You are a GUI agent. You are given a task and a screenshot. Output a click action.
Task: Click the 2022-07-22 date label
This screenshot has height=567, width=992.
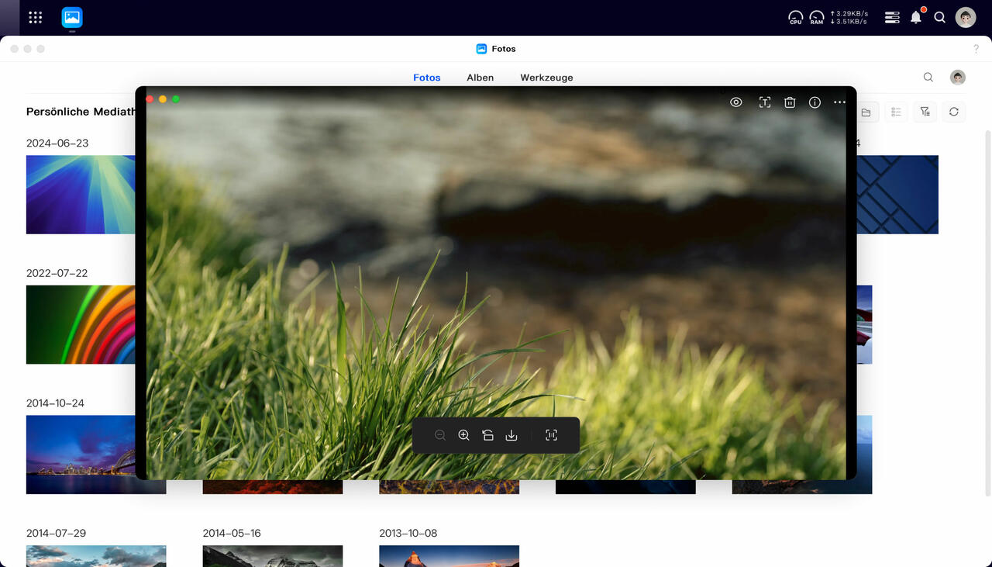pyautogui.click(x=57, y=273)
